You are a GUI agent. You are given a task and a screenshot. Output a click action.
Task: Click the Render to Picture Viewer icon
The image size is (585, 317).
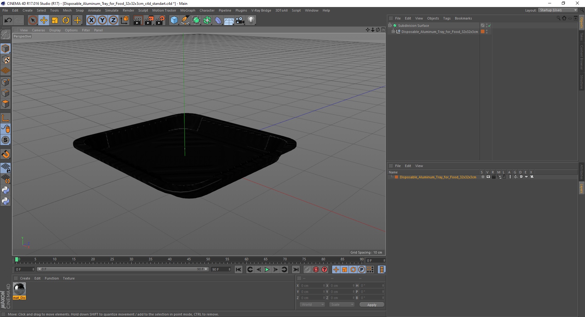tap(149, 20)
